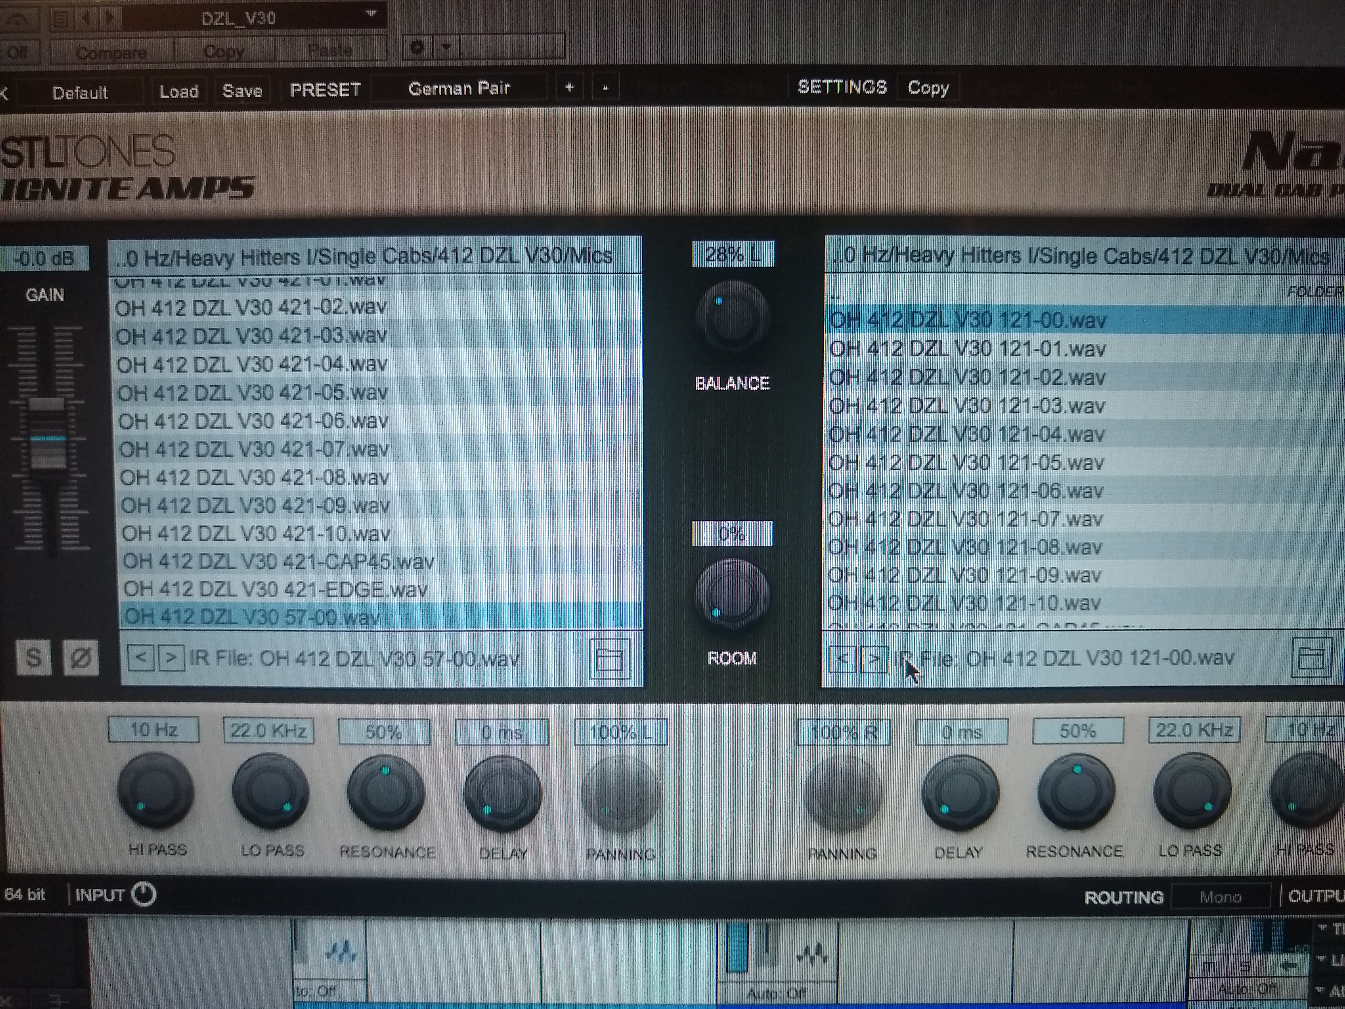Click the right cab LO PASS knob

point(1192,791)
